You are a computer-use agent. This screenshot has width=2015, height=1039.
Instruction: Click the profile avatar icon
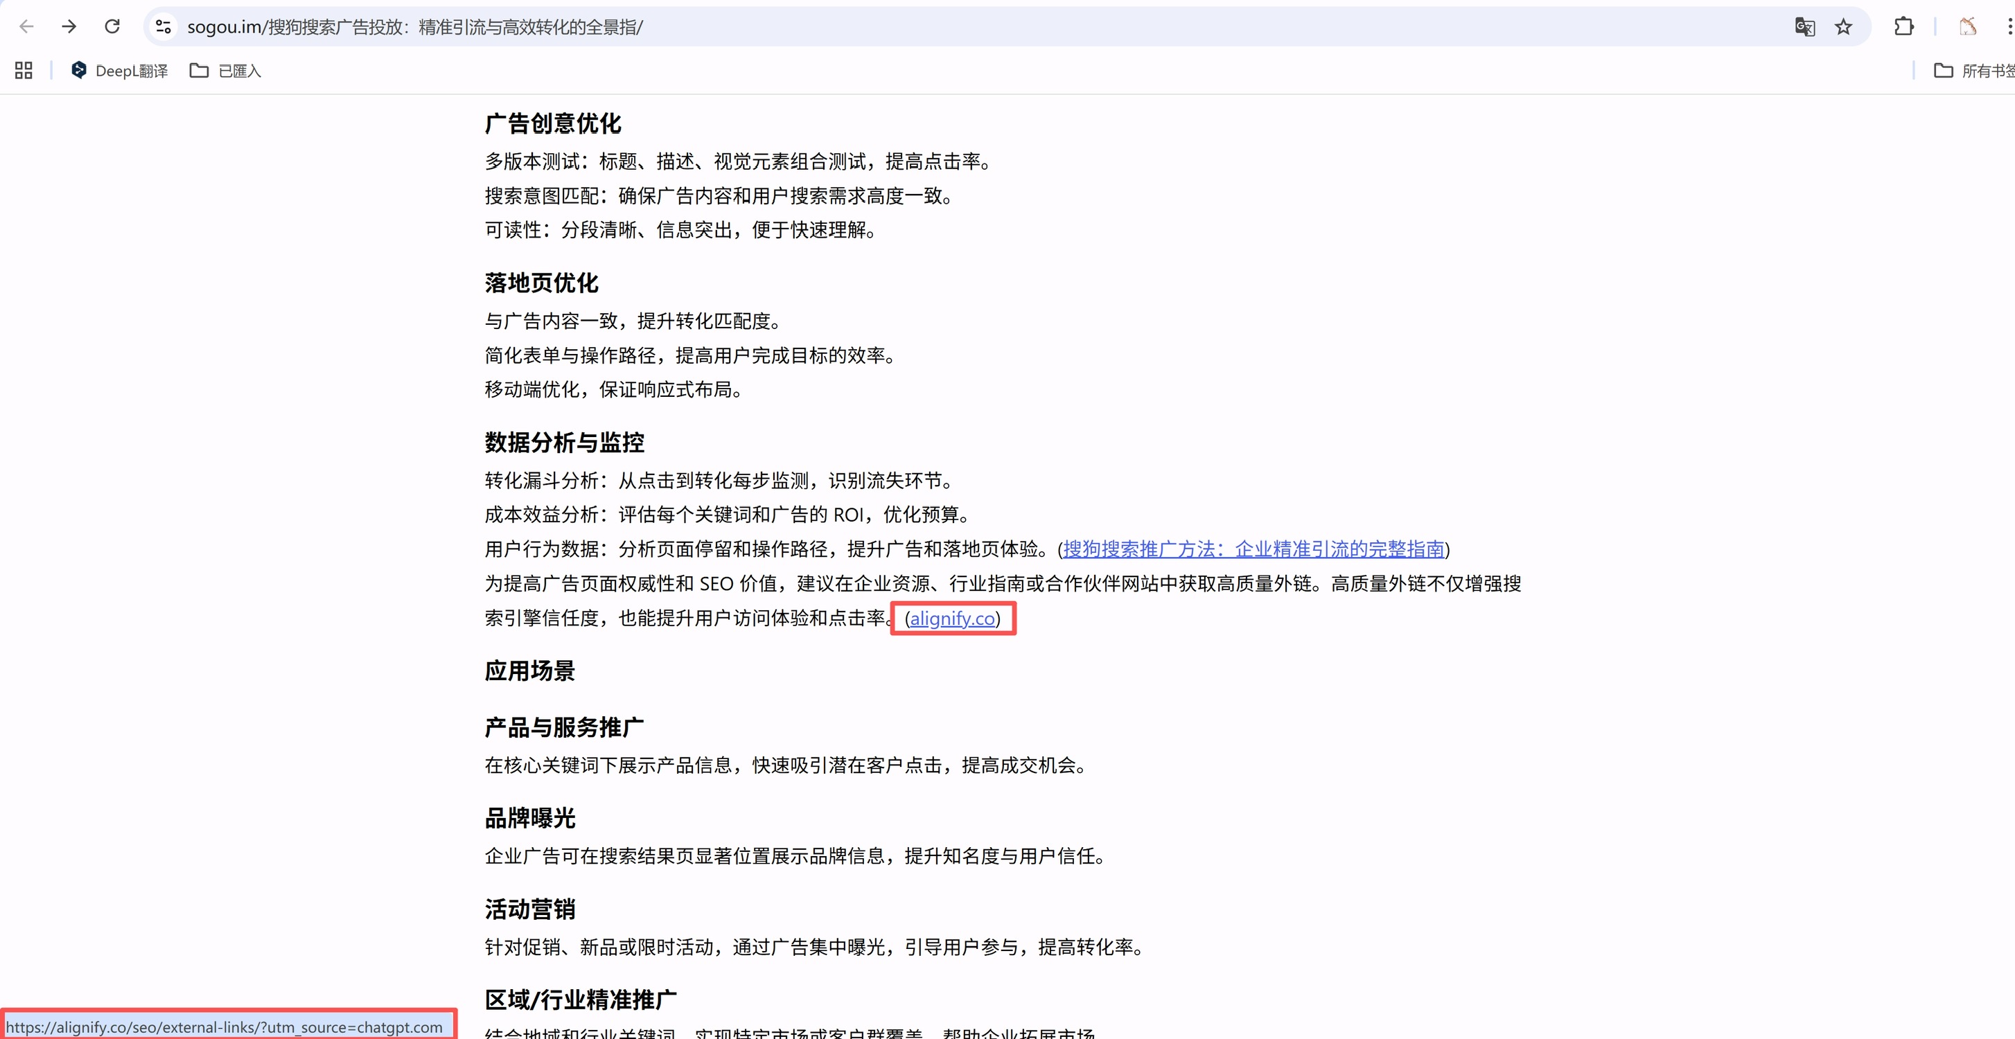[x=1968, y=26]
